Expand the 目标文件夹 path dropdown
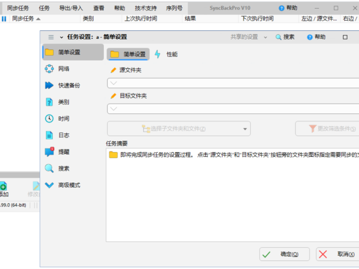359x269 pixels. coord(114,109)
